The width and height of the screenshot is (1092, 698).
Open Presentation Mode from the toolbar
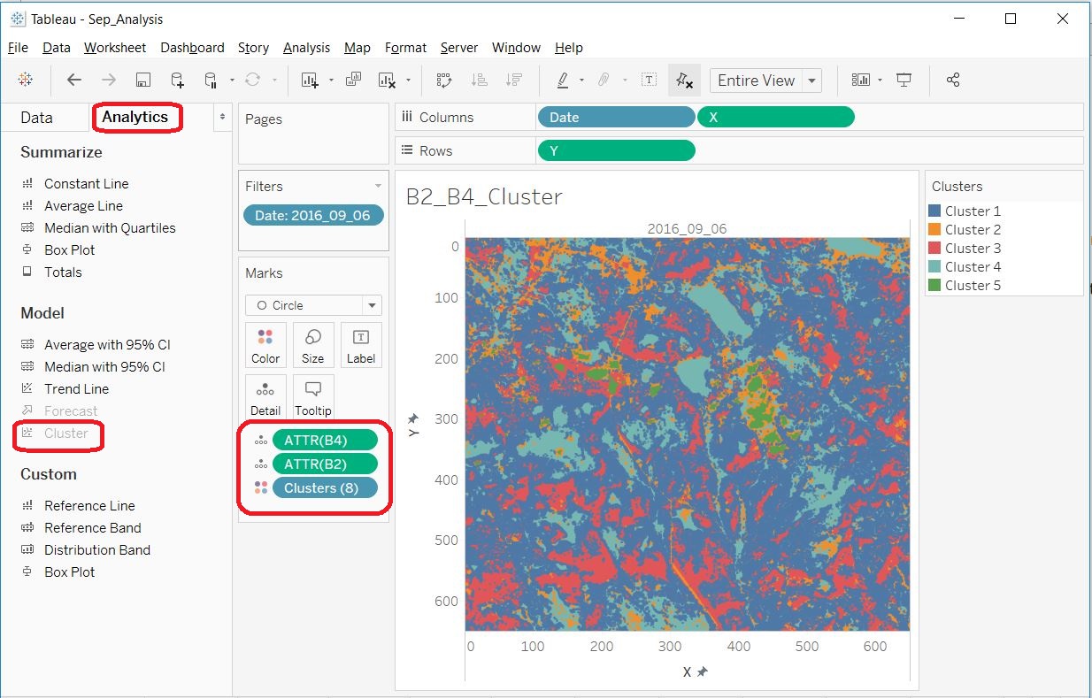[x=904, y=81]
